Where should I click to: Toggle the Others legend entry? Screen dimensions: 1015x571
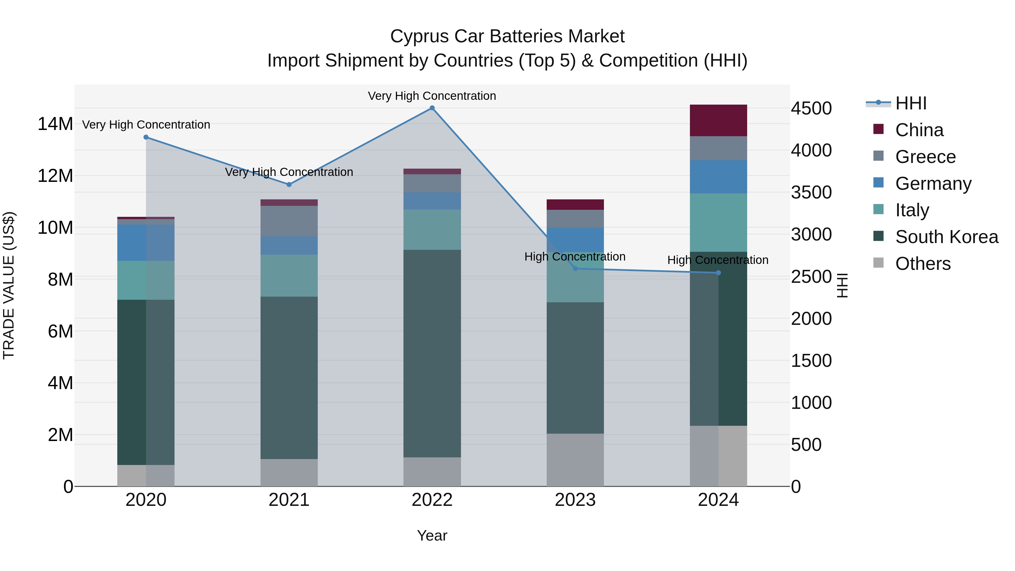912,264
